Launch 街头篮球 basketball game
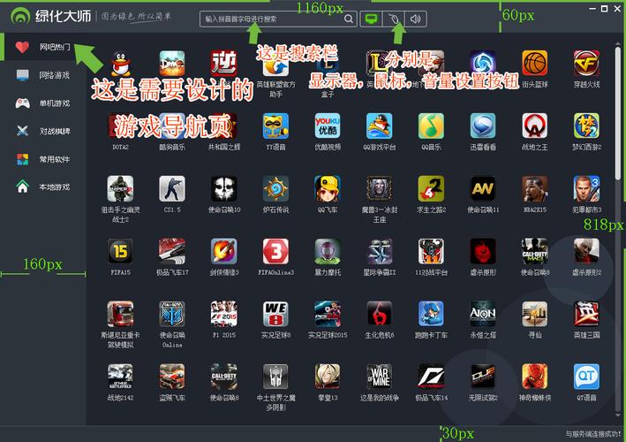Image resolution: width=626 pixels, height=442 pixels. (x=534, y=63)
